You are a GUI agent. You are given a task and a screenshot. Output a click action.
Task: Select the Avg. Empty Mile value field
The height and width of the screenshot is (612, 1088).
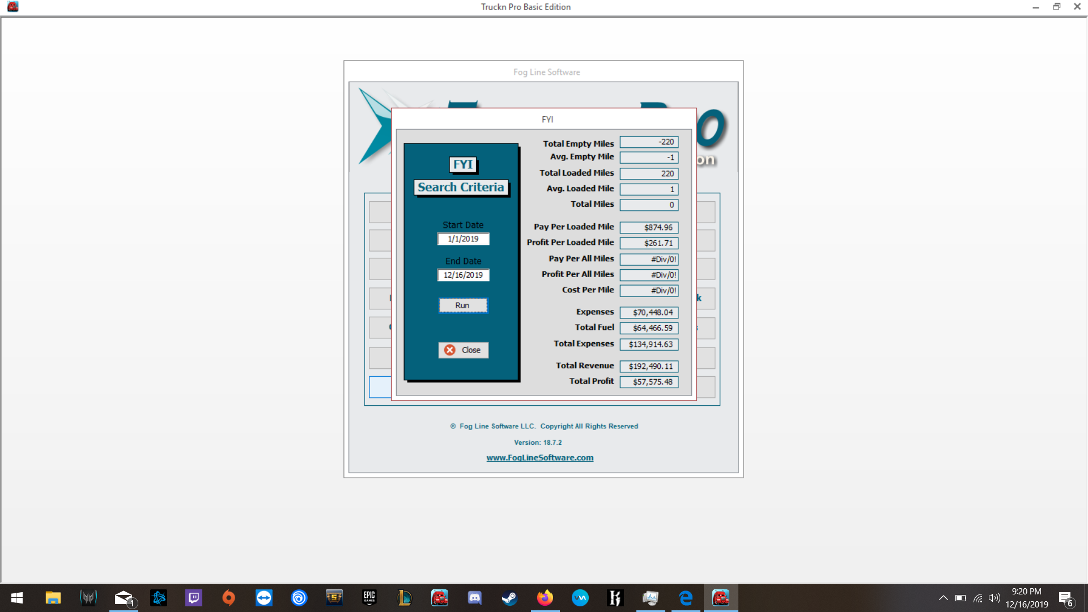[649, 158]
